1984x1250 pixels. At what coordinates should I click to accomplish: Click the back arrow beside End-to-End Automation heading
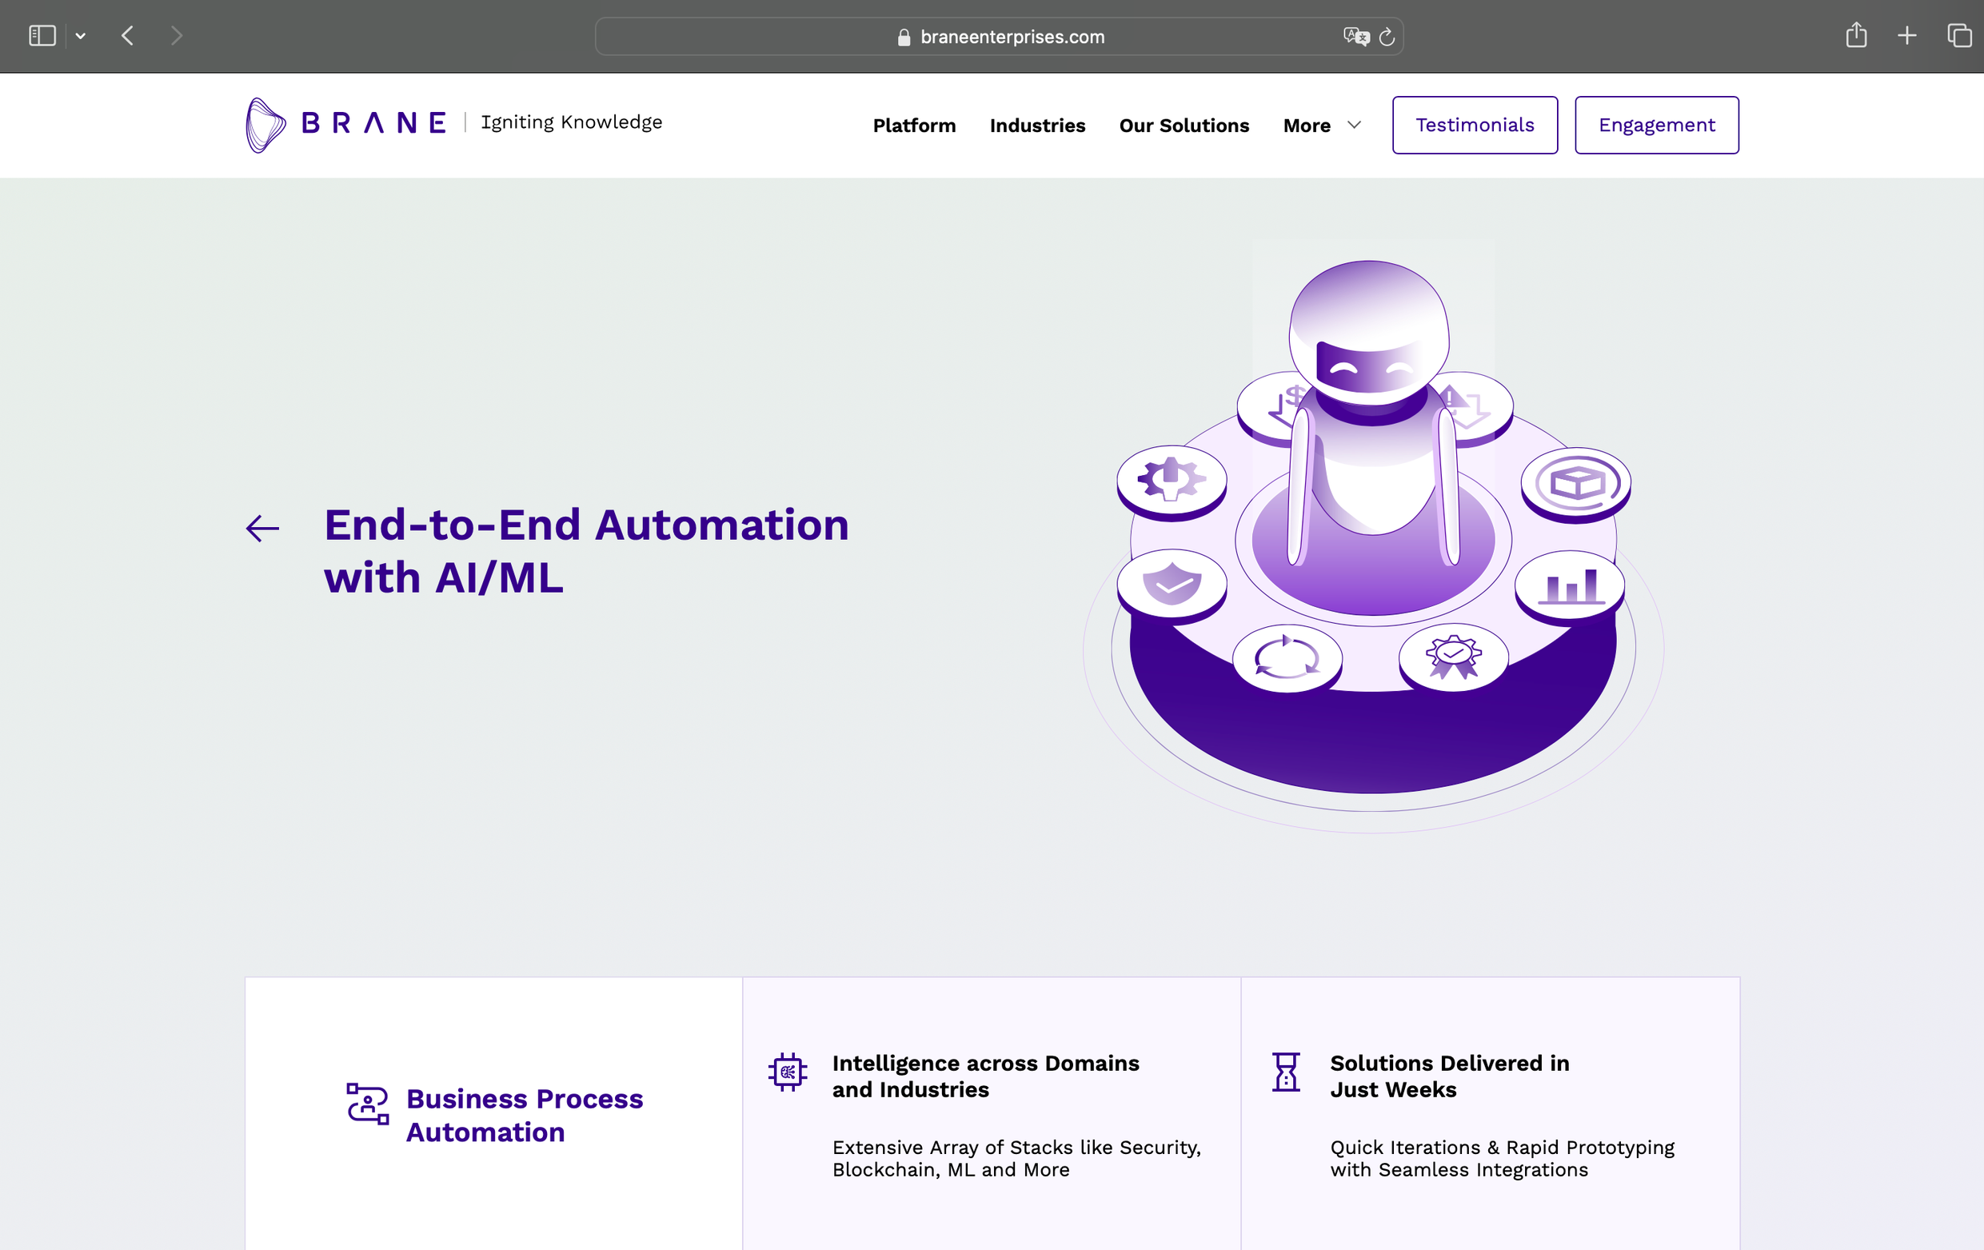click(263, 528)
